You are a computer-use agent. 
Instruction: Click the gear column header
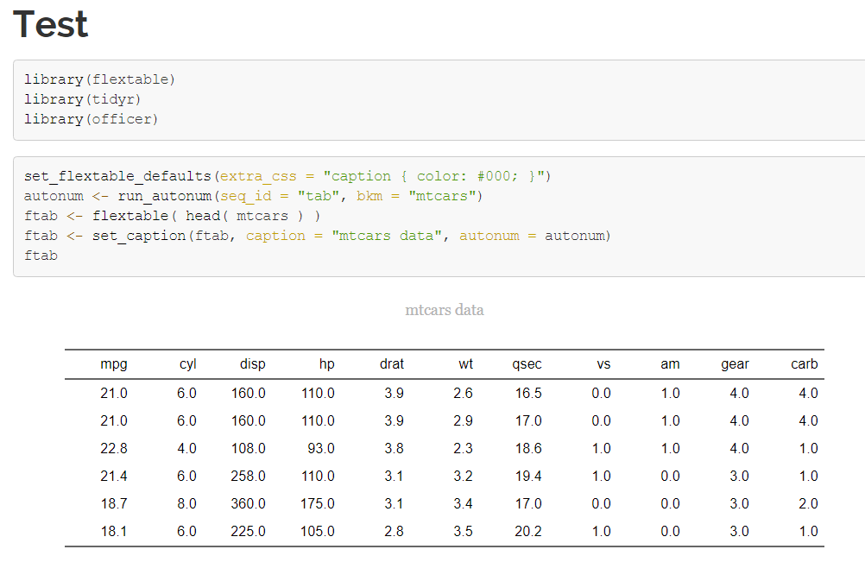coord(735,363)
